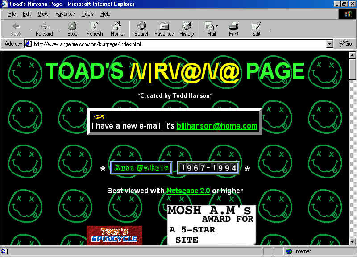357x257 pixels.
Task: Minimize the Internet Explorer window
Action: click(337, 4)
